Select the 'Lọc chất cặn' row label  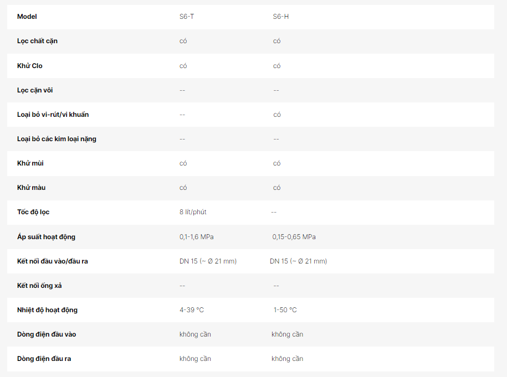(37, 41)
